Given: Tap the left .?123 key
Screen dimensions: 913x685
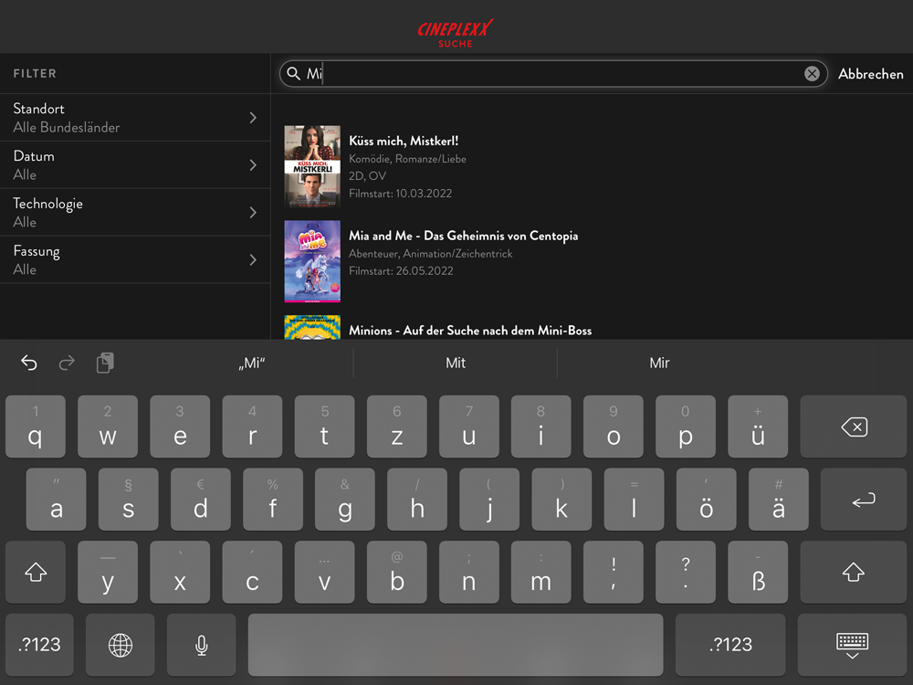Looking at the screenshot, I should coord(39,645).
